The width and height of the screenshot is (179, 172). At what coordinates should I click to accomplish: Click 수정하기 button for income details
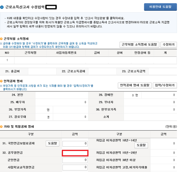point(169,45)
